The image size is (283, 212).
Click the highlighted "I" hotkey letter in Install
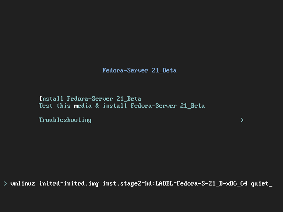[x=41, y=98]
